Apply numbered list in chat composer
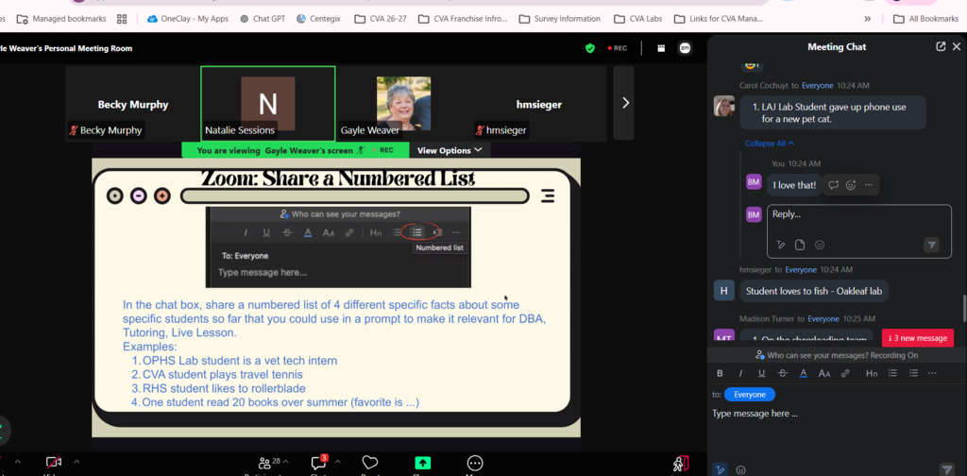This screenshot has height=476, width=967. (x=913, y=373)
